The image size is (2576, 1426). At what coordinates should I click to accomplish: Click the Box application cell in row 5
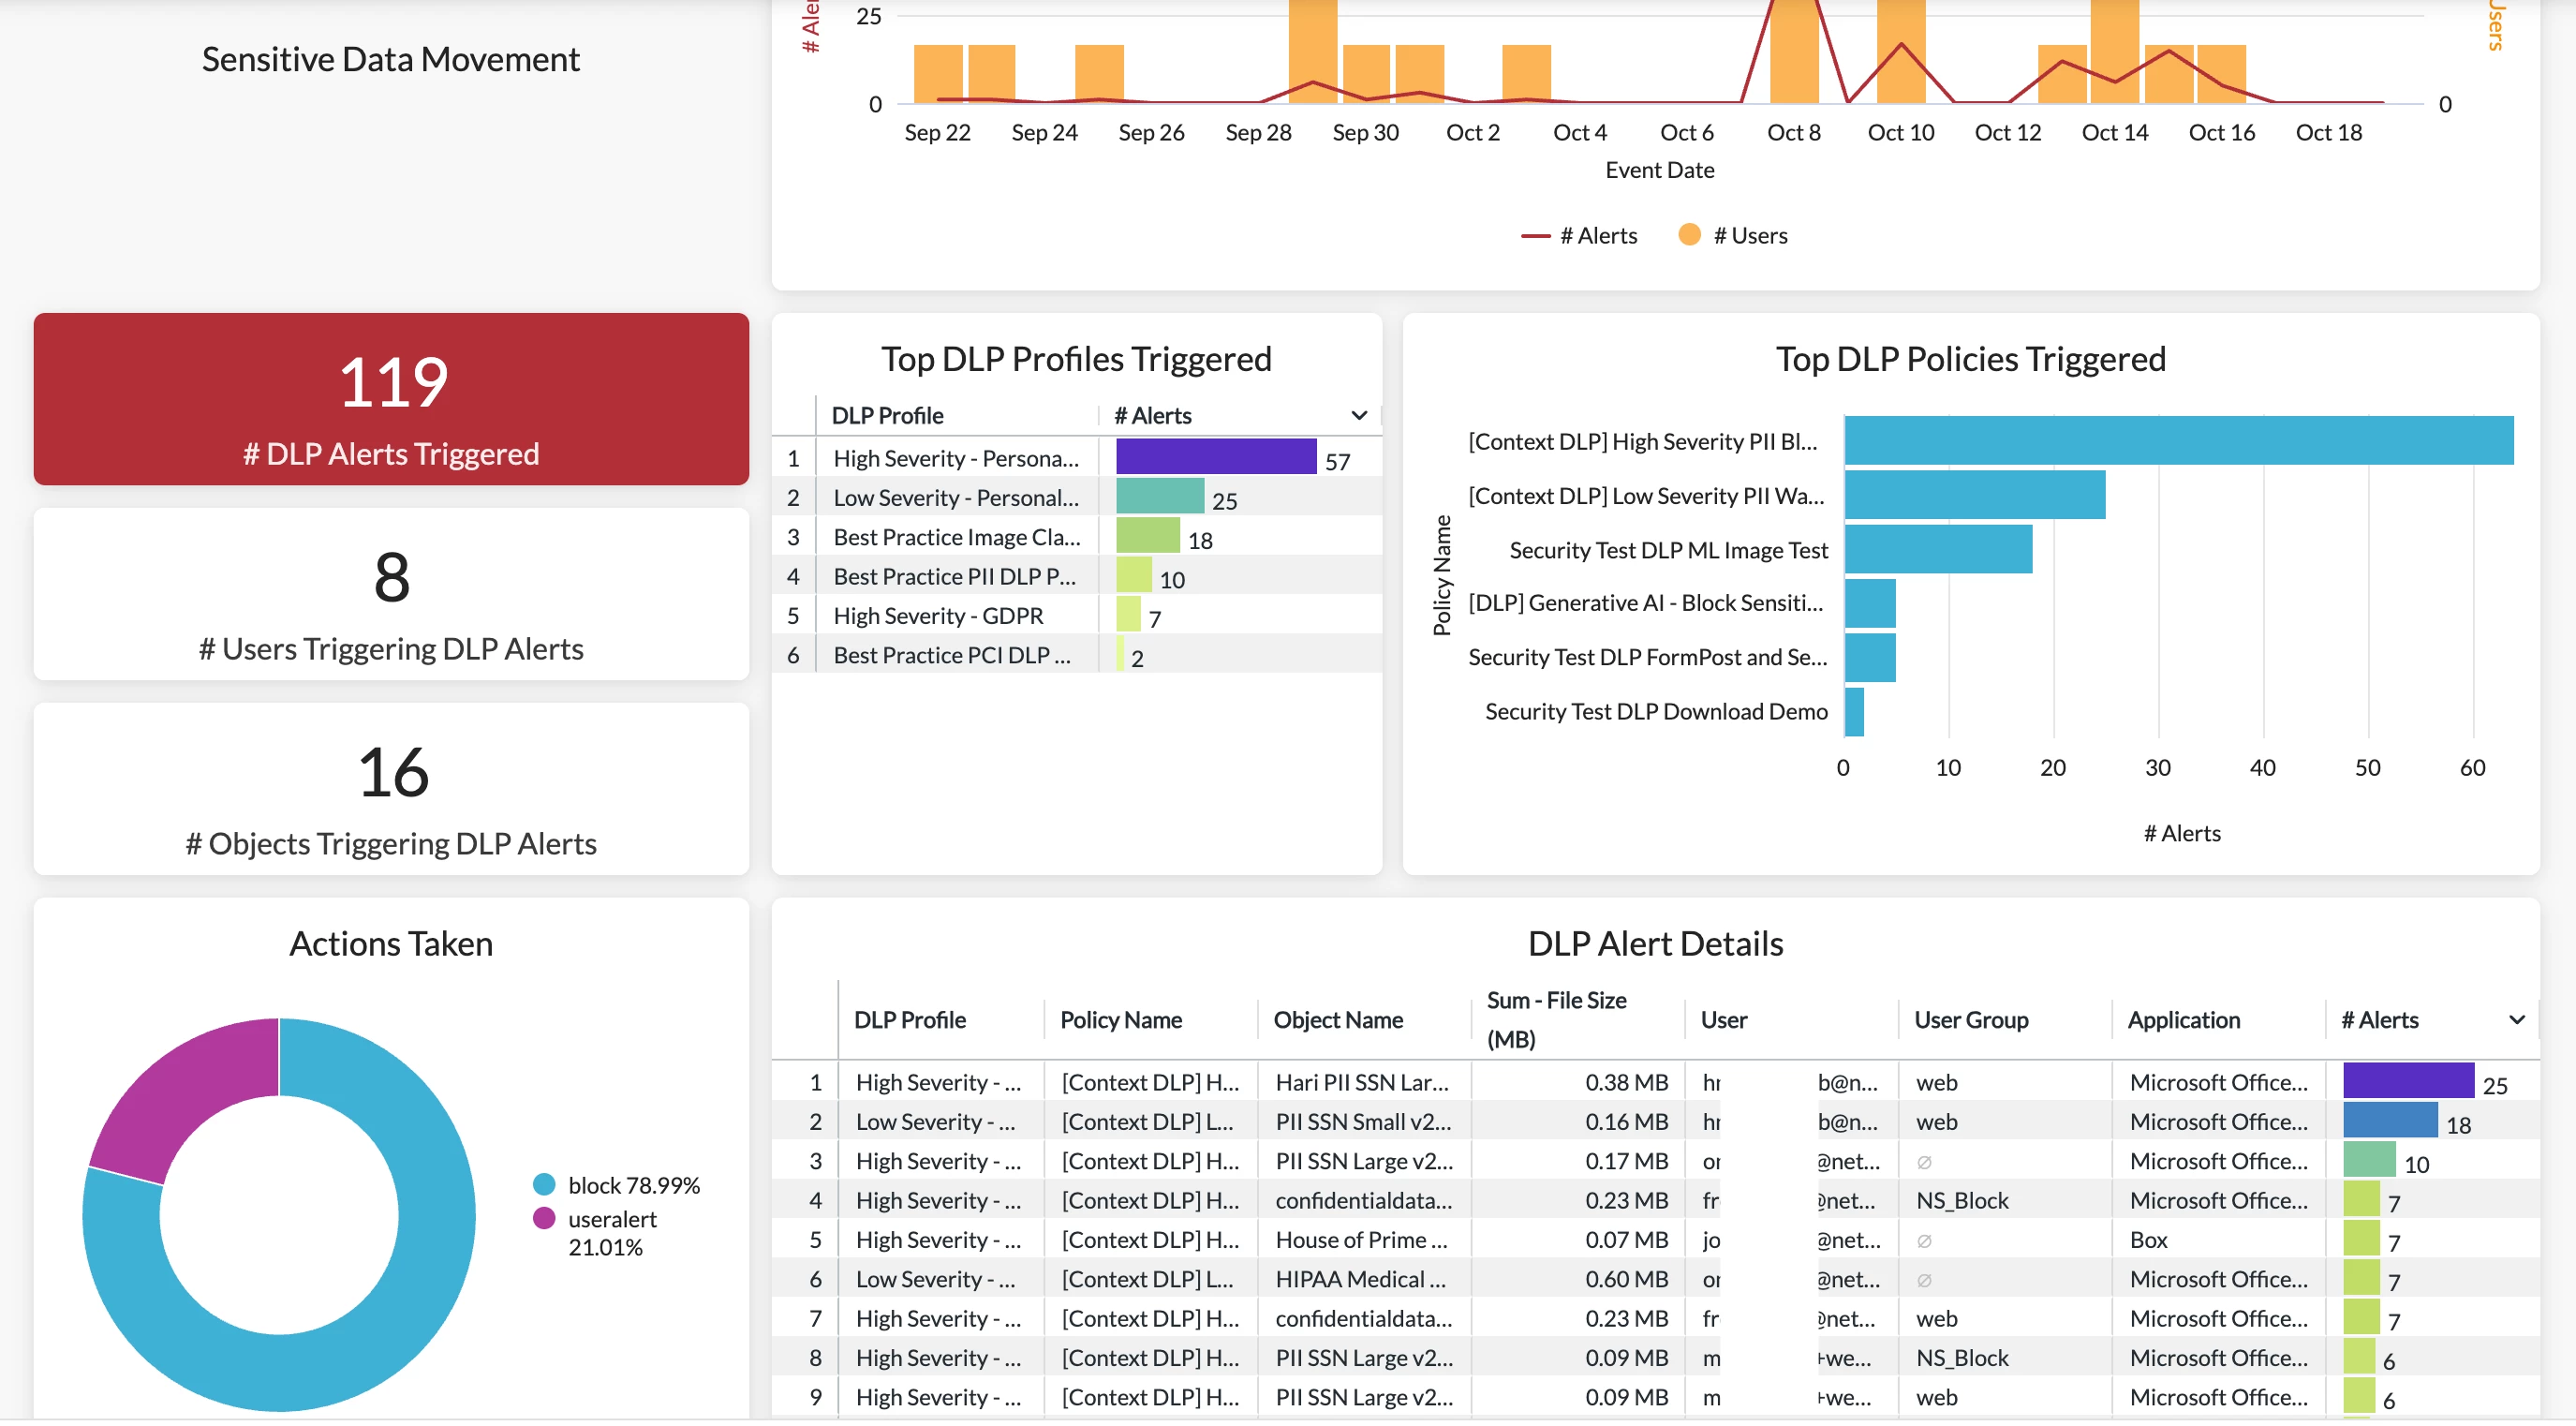(x=2148, y=1240)
